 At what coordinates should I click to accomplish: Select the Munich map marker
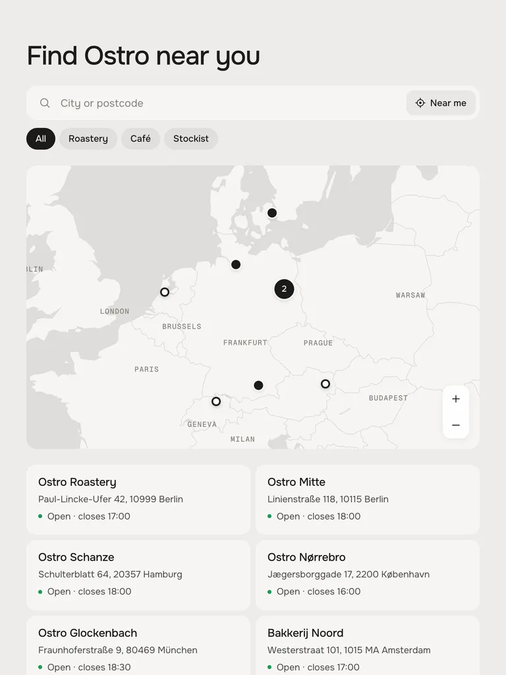point(258,385)
